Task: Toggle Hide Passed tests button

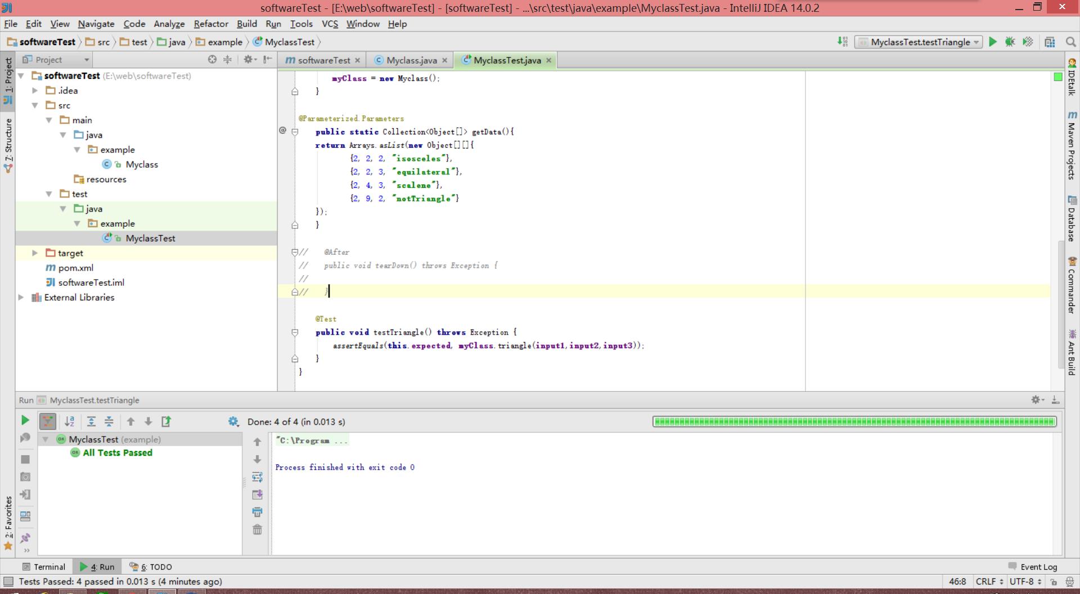Action: 48,421
